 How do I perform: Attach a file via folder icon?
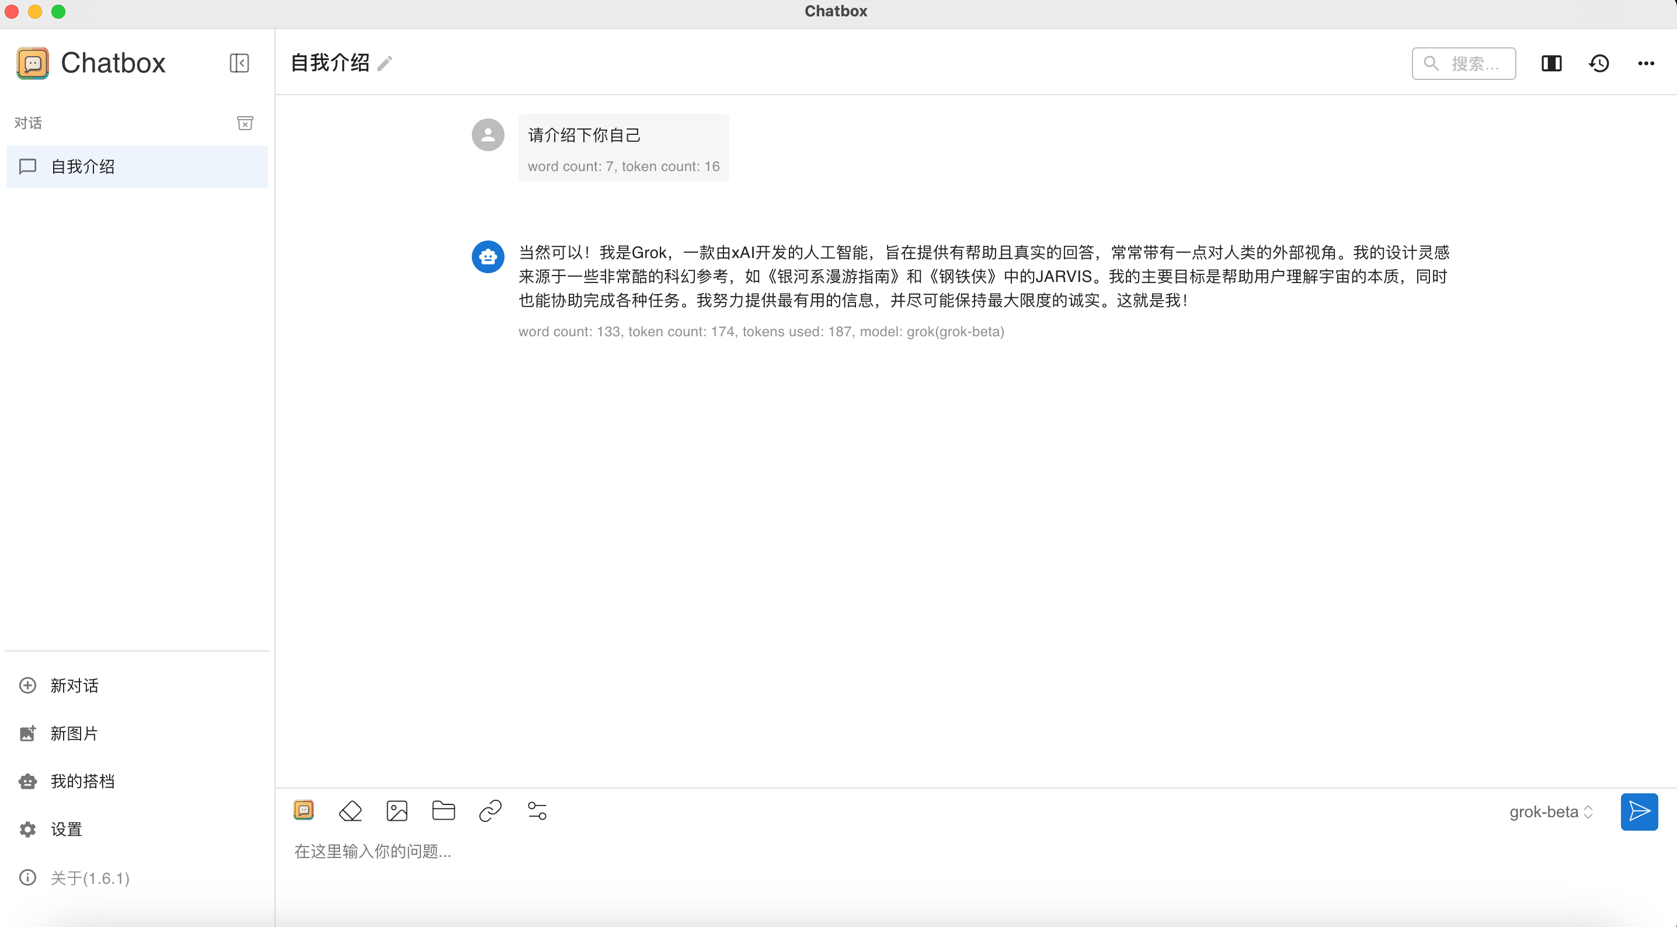click(x=443, y=810)
